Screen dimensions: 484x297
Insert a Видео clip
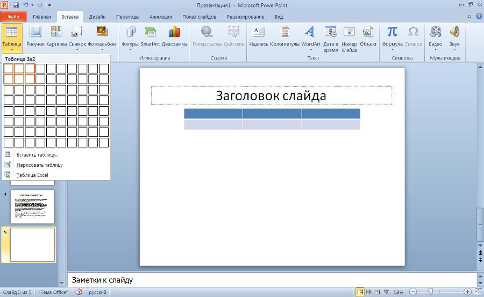435,38
